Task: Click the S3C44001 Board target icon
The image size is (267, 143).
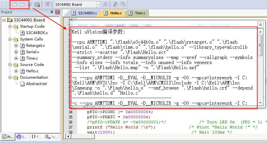Action: click(10, 20)
